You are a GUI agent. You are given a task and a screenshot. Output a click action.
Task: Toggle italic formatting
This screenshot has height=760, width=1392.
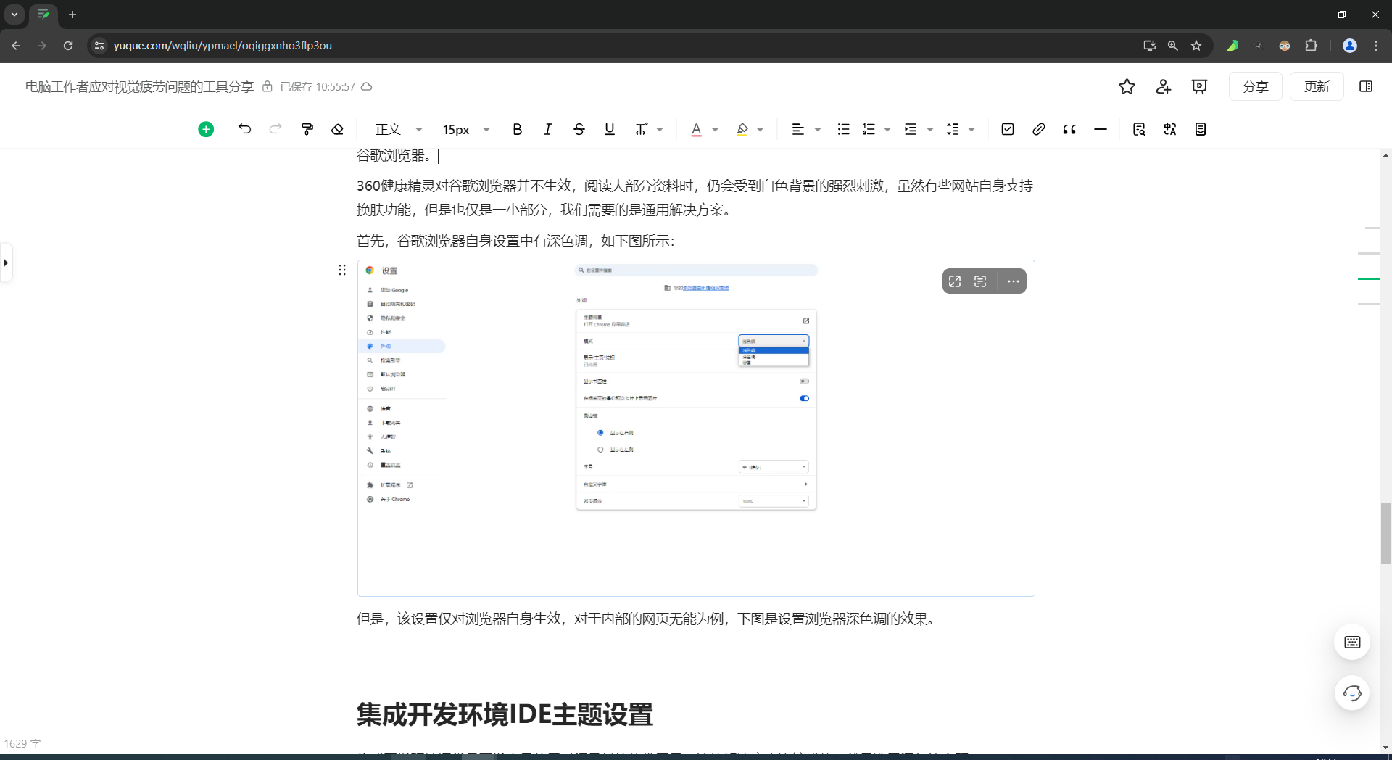(x=547, y=129)
